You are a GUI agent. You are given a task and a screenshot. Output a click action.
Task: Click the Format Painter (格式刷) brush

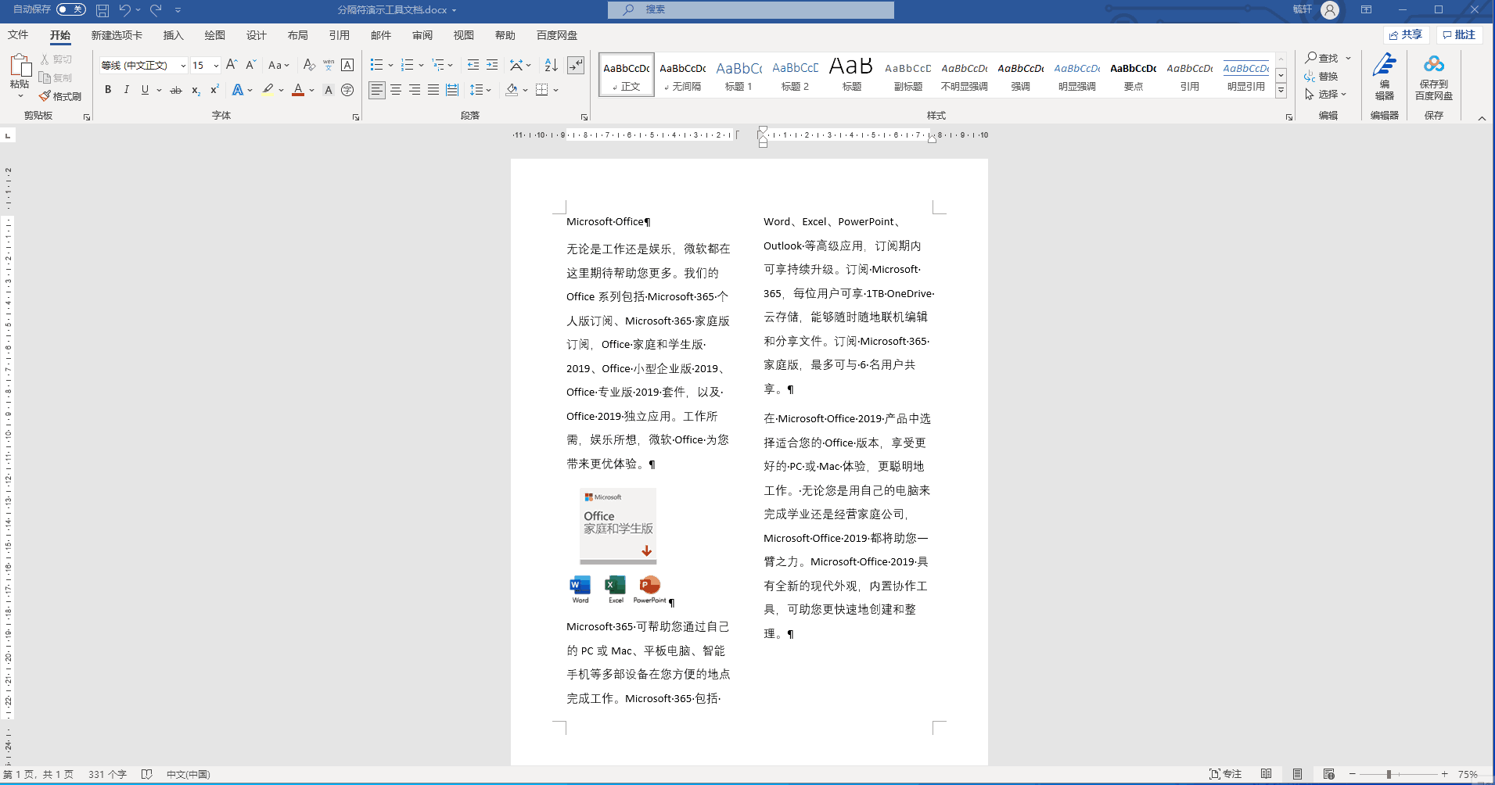[60, 96]
